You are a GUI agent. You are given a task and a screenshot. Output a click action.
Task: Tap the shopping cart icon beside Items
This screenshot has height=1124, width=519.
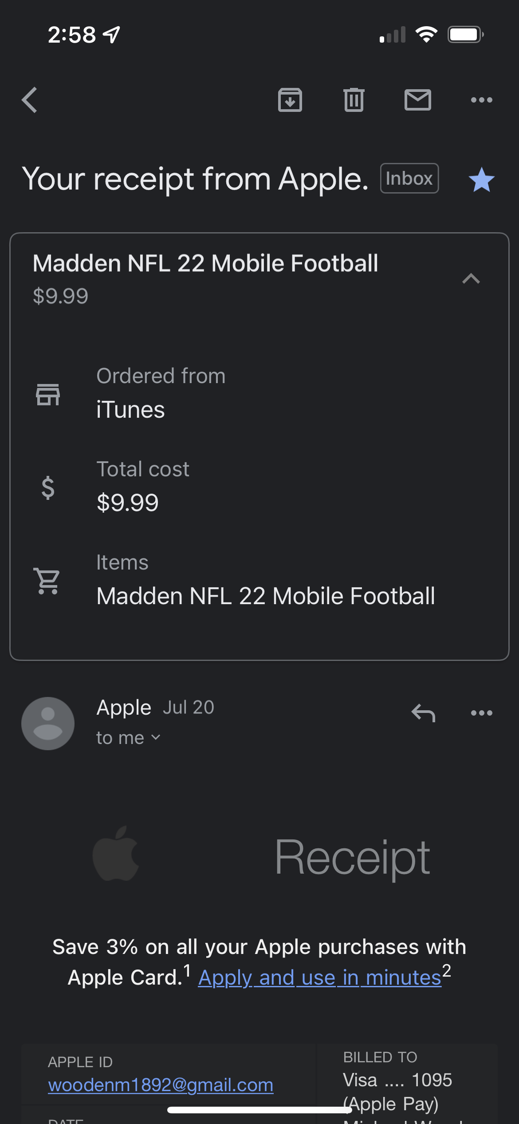(x=47, y=581)
